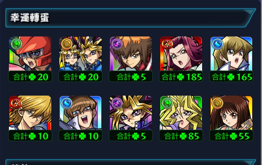Click the green wood orb on racer
The image size is (262, 165).
[x=16, y=44]
